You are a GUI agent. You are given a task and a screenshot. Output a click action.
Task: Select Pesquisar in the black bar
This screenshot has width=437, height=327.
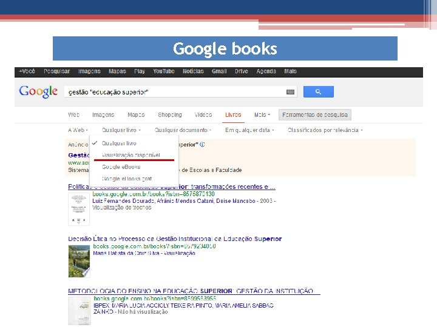pos(56,71)
